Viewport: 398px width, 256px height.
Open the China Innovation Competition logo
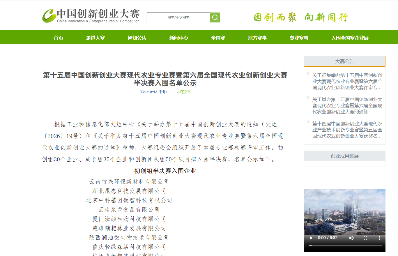[91, 15]
